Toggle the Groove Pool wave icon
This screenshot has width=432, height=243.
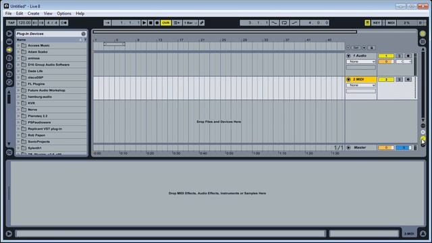9,153
